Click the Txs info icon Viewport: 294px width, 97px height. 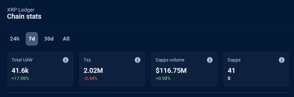[x=137, y=60]
